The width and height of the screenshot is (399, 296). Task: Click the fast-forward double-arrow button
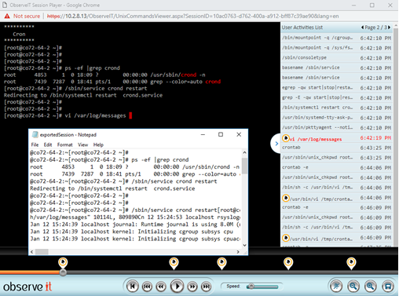tap(192, 287)
